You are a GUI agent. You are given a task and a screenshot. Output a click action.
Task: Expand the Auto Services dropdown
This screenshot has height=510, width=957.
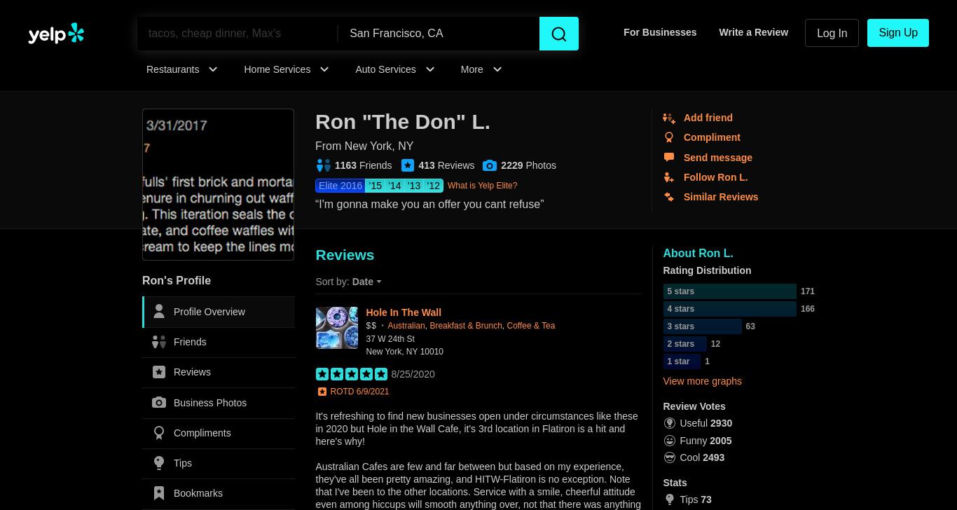click(395, 69)
